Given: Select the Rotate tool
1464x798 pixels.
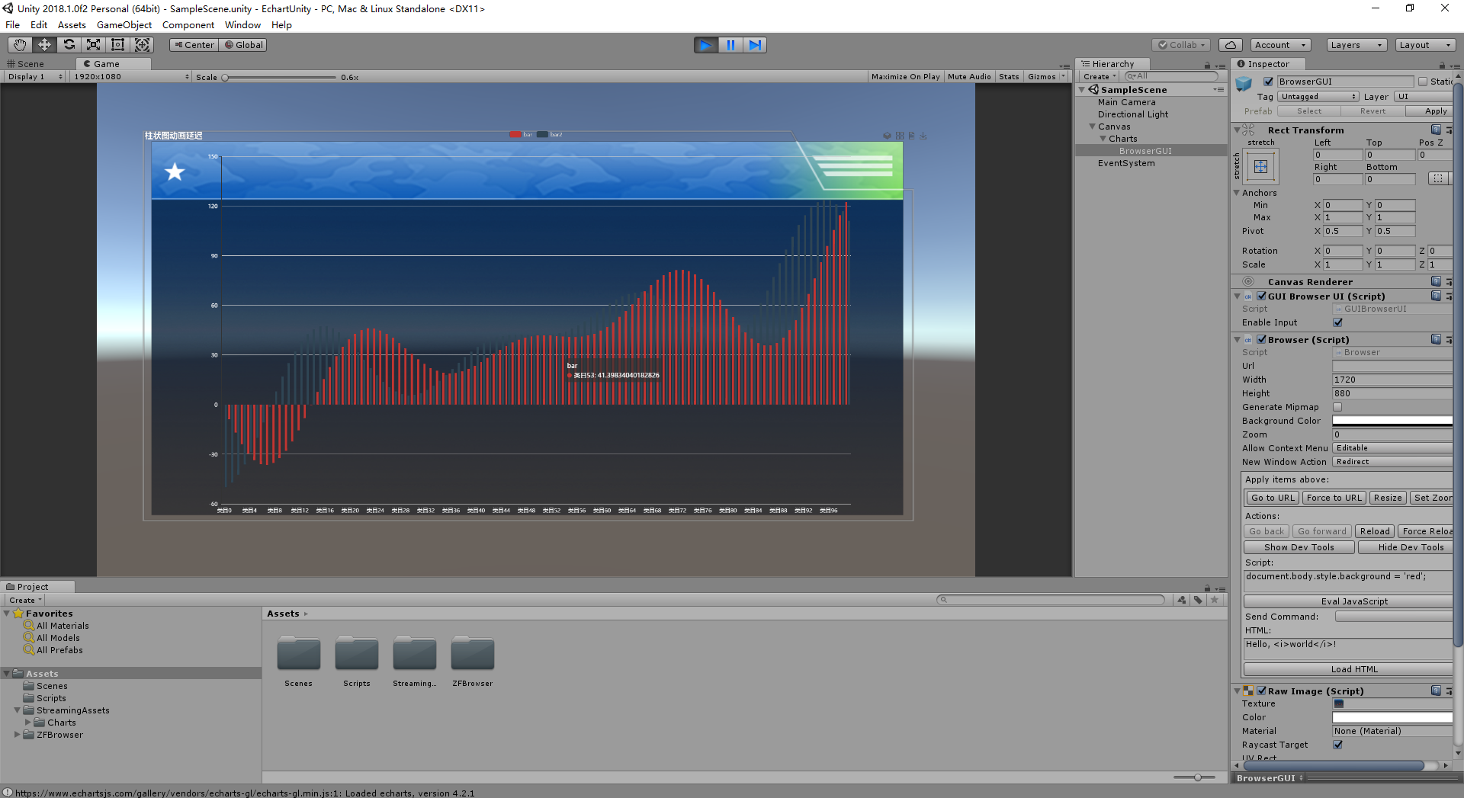Looking at the screenshot, I should [69, 45].
